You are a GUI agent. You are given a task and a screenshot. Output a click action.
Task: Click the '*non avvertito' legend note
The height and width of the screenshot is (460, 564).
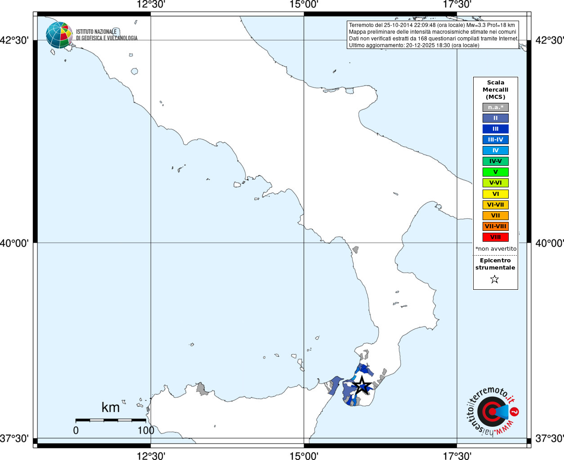click(496, 249)
